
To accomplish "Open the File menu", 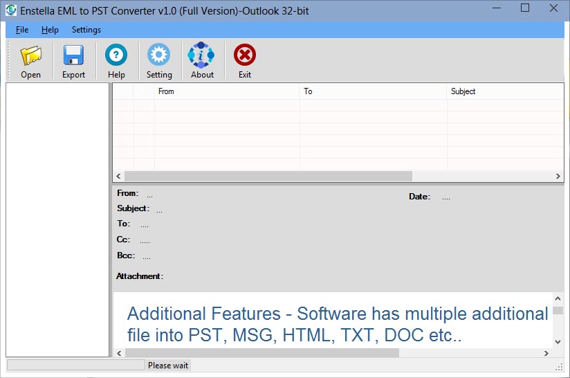I will pos(22,30).
